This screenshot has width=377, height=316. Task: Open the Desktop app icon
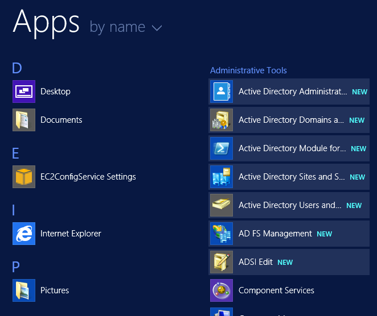point(24,92)
